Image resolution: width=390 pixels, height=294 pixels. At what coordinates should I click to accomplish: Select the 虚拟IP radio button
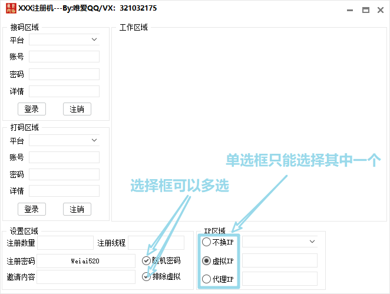(x=206, y=260)
